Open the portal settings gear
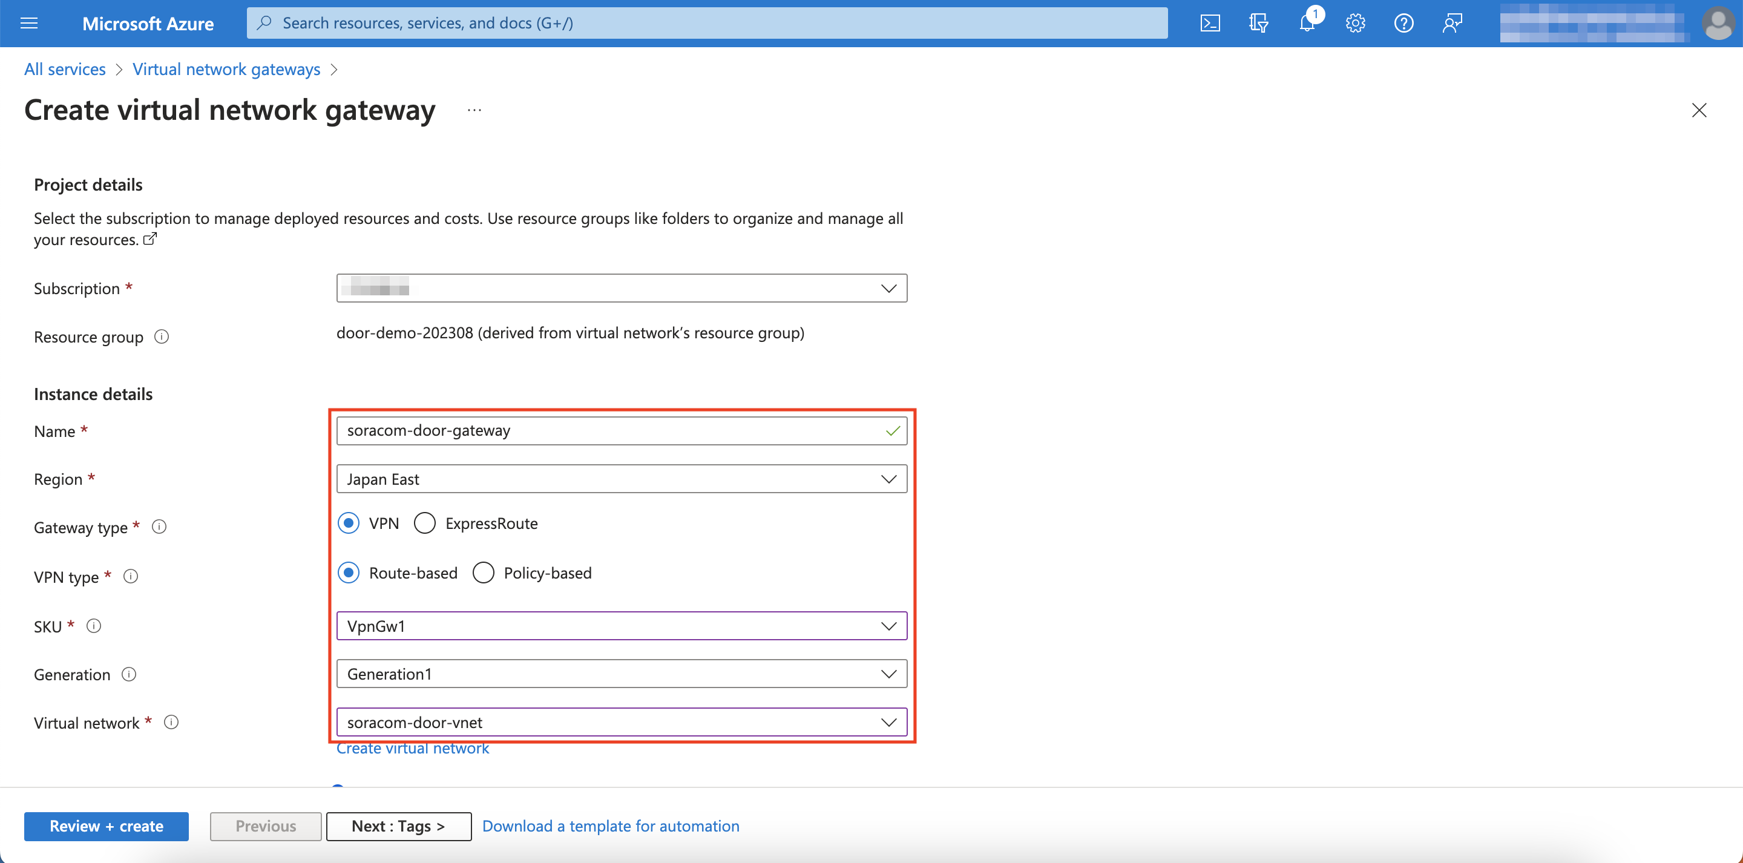Screen dimensions: 1743x863 1354,22
